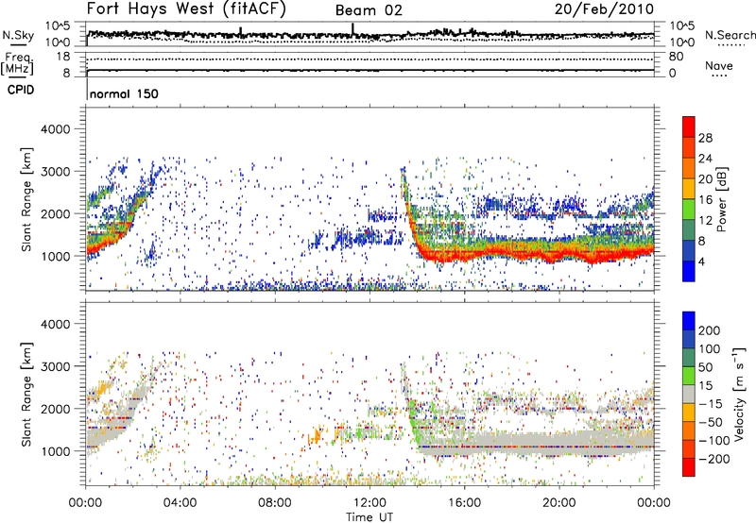Click the 'N.Sky' legend label
The height and width of the screenshot is (523, 756).
[x=18, y=35]
